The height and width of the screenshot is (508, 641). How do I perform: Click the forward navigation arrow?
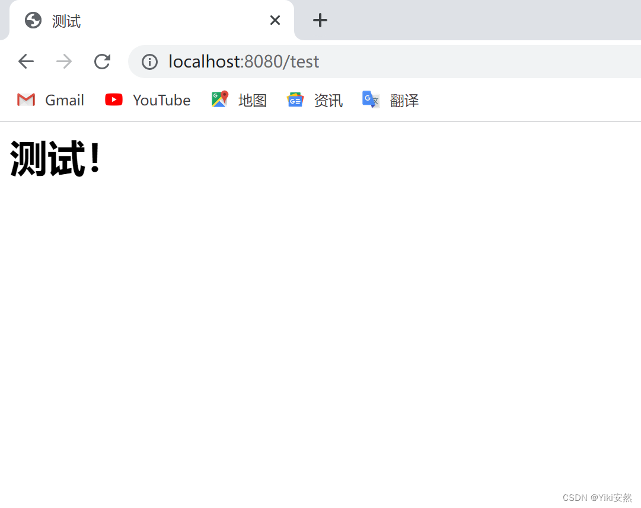(64, 62)
